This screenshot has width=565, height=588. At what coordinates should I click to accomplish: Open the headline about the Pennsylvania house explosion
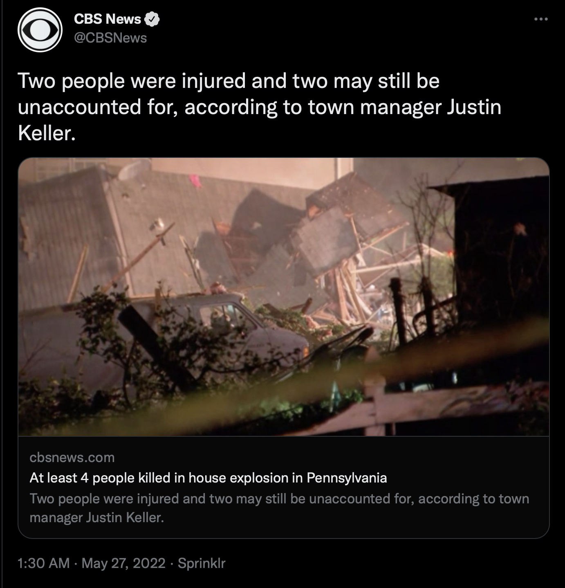tap(208, 478)
